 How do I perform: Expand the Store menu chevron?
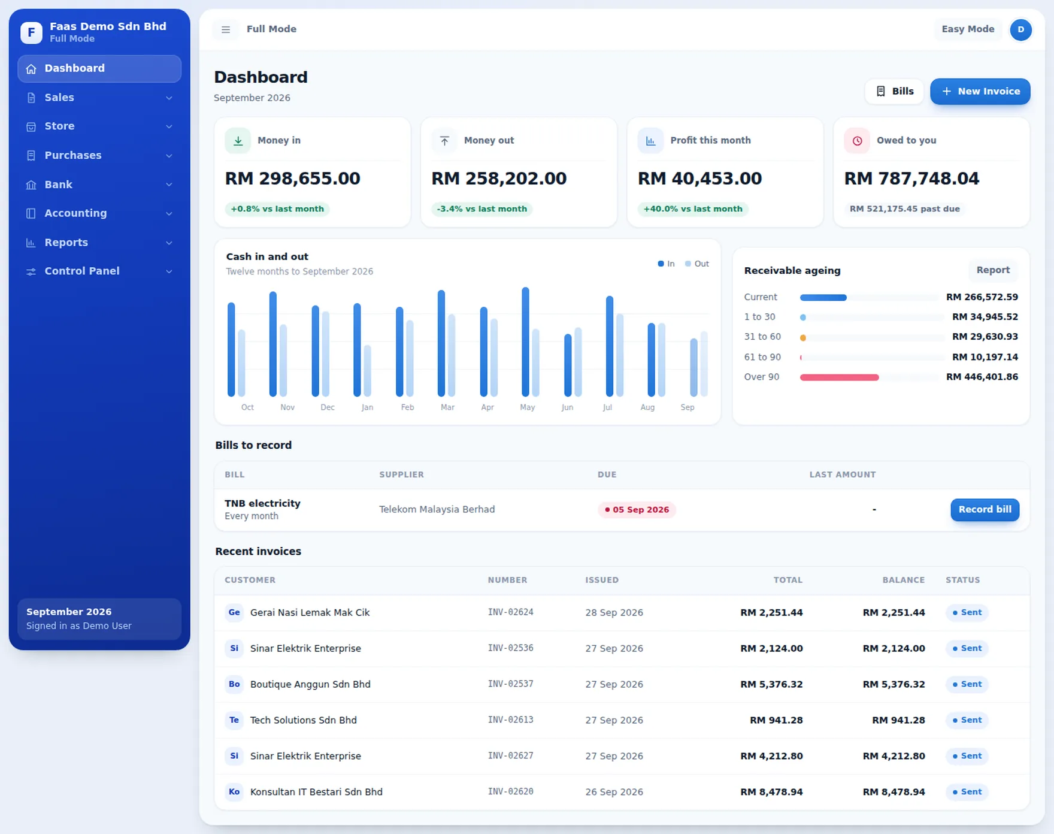pos(169,126)
